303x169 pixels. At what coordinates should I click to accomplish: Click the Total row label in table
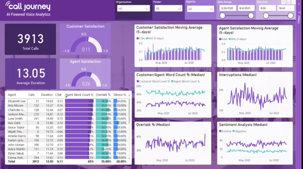pyautogui.click(x=11, y=162)
